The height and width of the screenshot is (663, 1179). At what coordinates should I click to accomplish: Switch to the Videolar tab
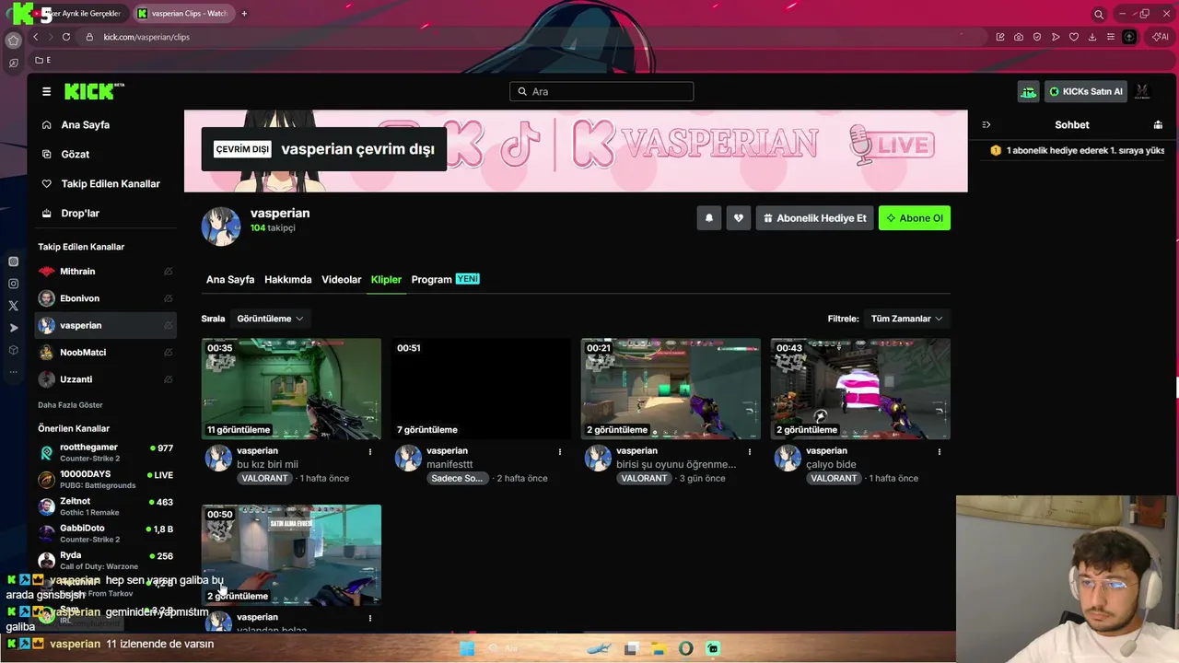point(342,280)
